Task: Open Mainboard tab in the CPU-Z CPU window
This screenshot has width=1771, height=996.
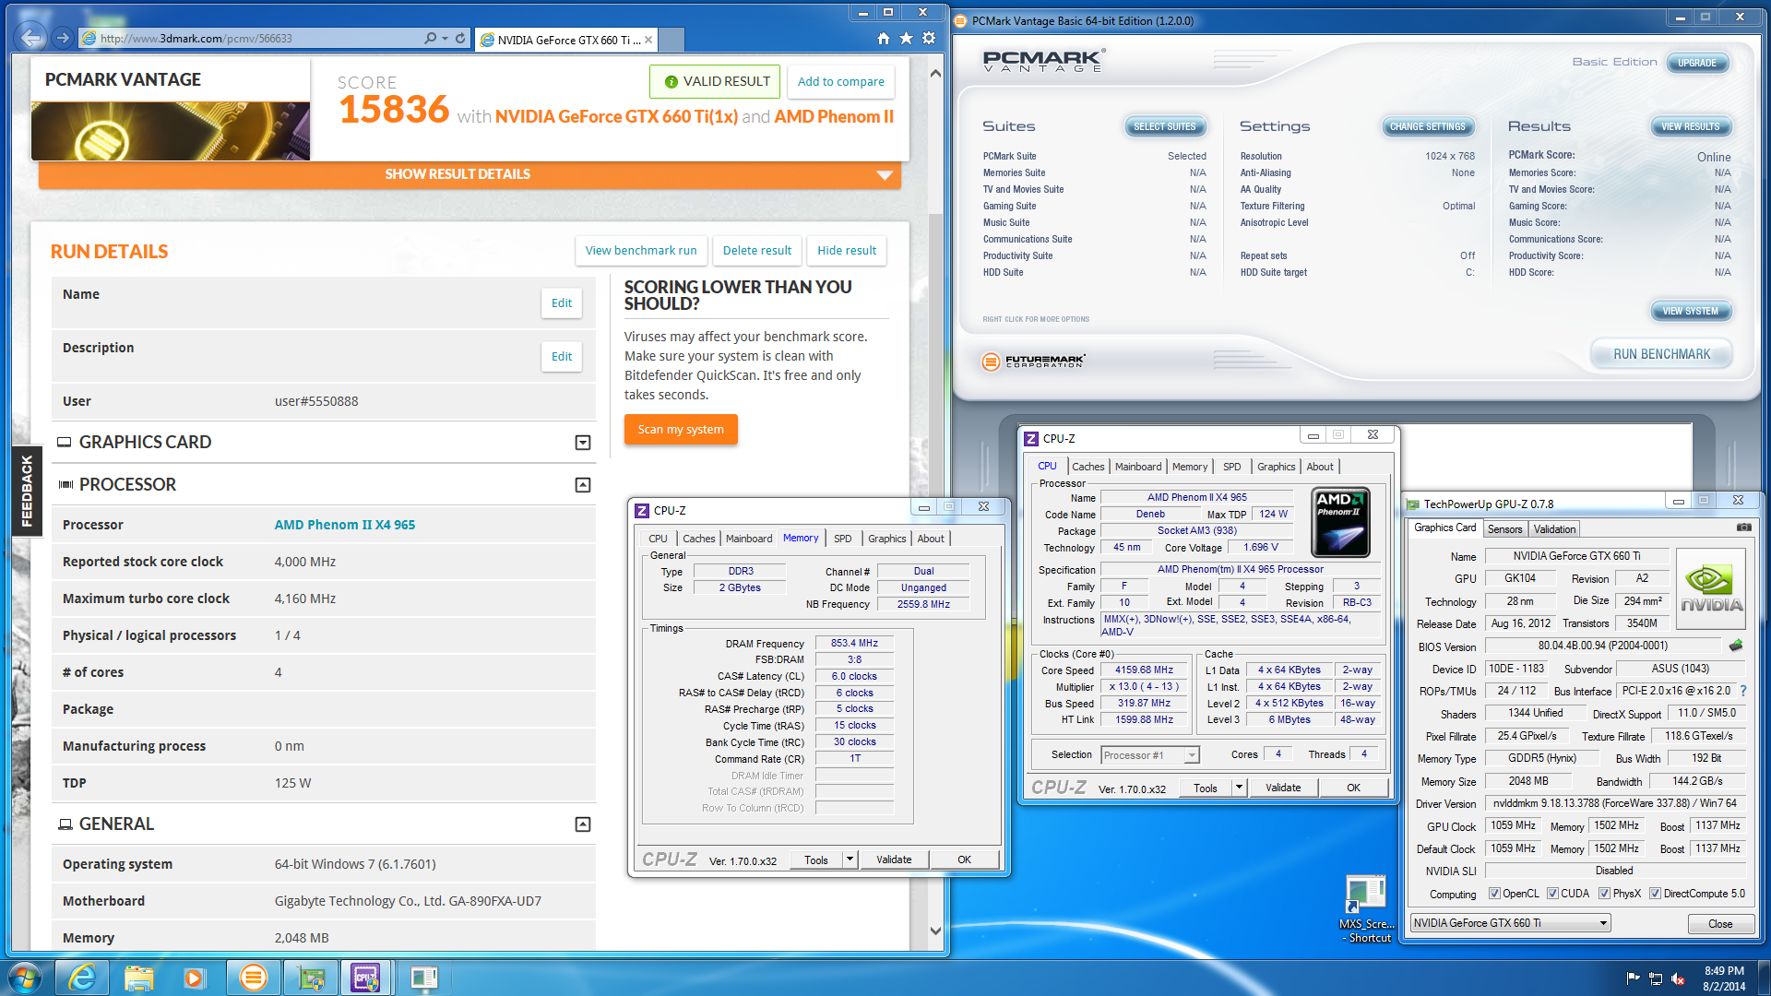Action: pyautogui.click(x=1138, y=467)
